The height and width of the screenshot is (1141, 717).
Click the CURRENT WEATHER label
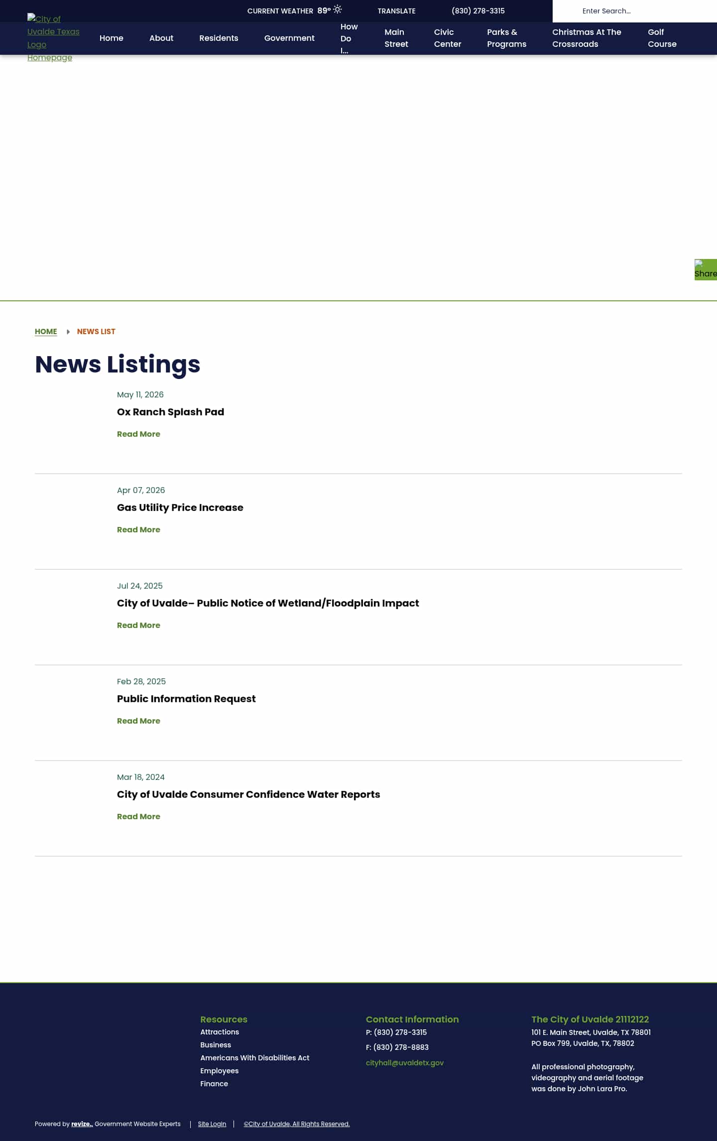pyautogui.click(x=280, y=11)
